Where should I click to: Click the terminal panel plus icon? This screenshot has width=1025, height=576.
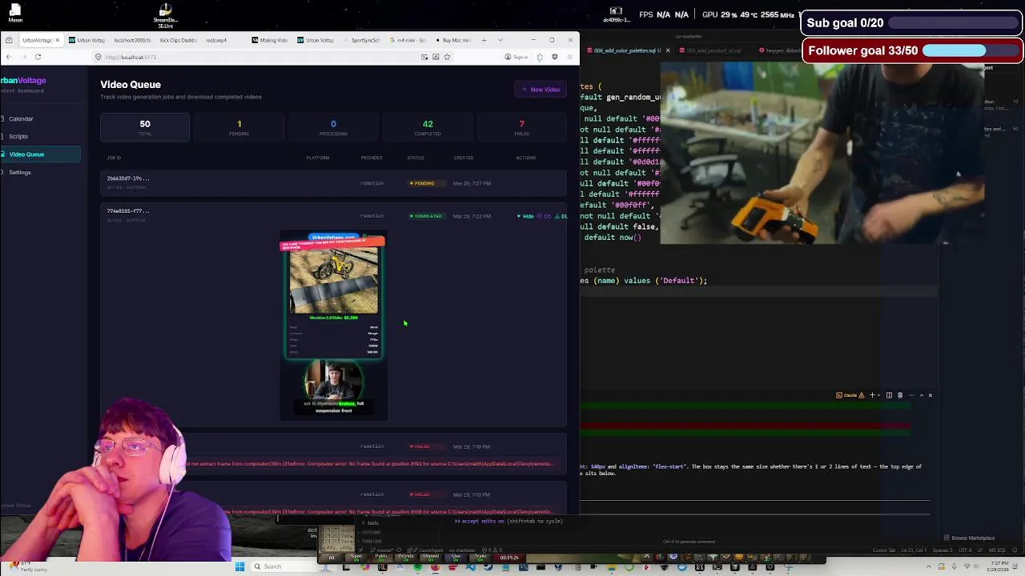[x=873, y=395]
